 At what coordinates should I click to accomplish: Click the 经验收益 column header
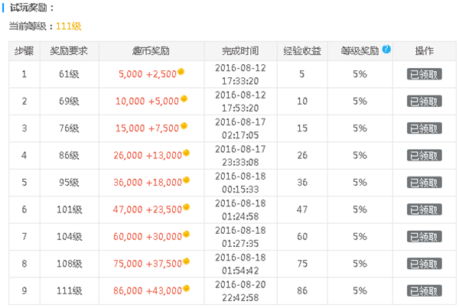302,51
